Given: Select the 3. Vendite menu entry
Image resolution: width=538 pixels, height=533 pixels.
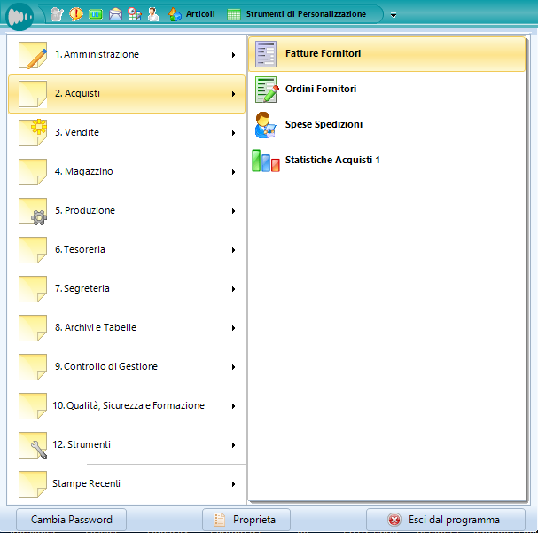Looking at the screenshot, I should 76,133.
